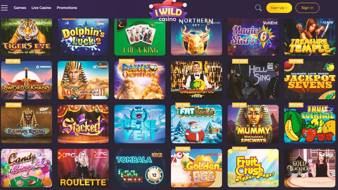Click the search magnifier icon
The height and width of the screenshot is (190, 338).
pyautogui.click(x=258, y=8)
